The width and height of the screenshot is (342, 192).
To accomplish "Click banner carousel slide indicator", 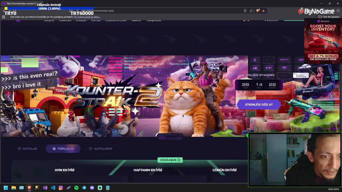I will 170,137.
